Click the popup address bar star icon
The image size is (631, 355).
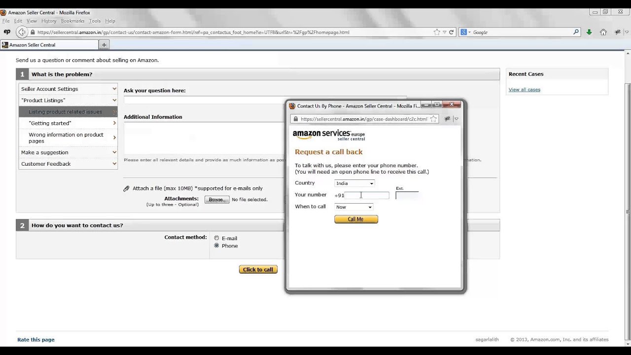433,119
